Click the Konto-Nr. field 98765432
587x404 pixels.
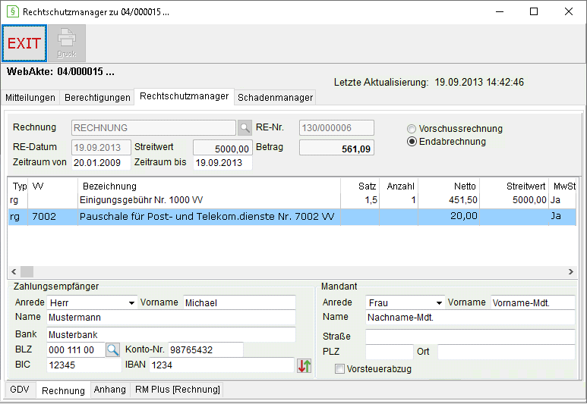pos(206,350)
